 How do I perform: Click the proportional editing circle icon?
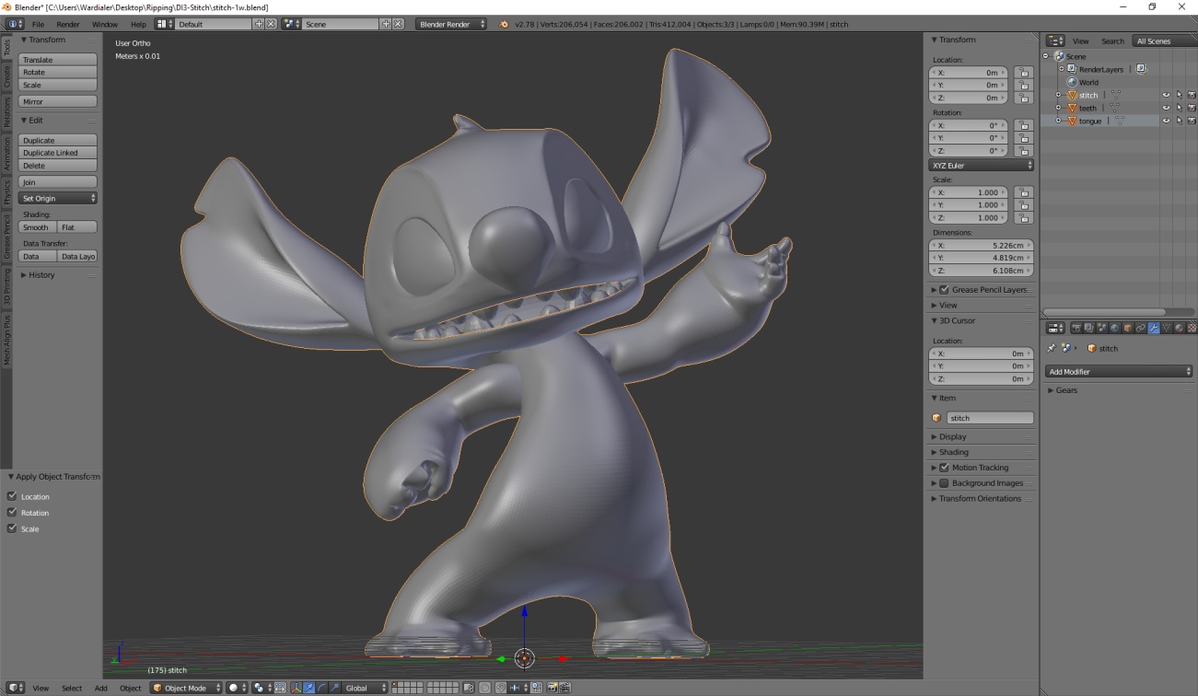click(x=484, y=688)
